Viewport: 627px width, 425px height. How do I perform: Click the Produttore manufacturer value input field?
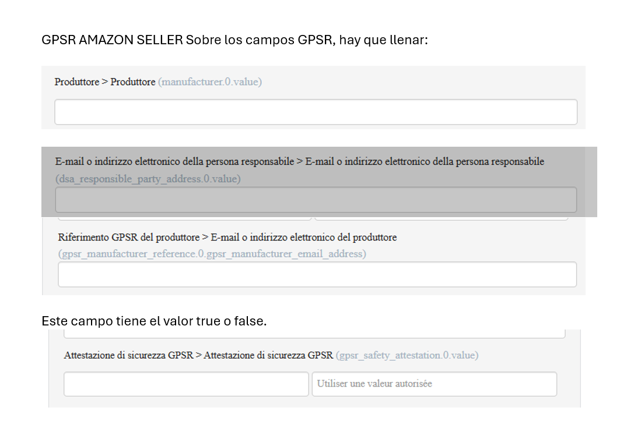[x=316, y=112]
